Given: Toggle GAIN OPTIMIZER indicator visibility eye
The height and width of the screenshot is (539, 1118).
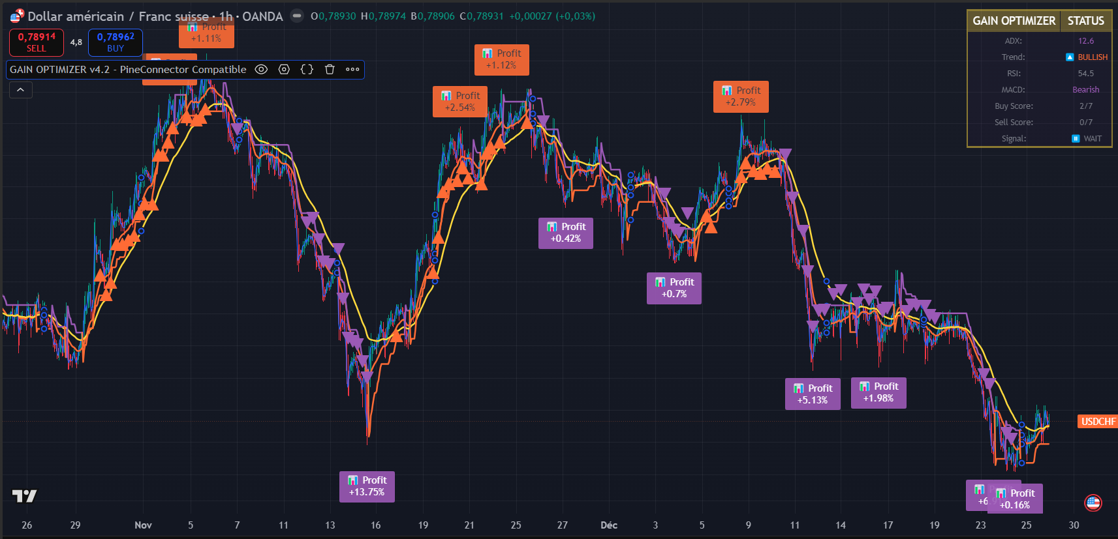Looking at the screenshot, I should pos(261,70).
